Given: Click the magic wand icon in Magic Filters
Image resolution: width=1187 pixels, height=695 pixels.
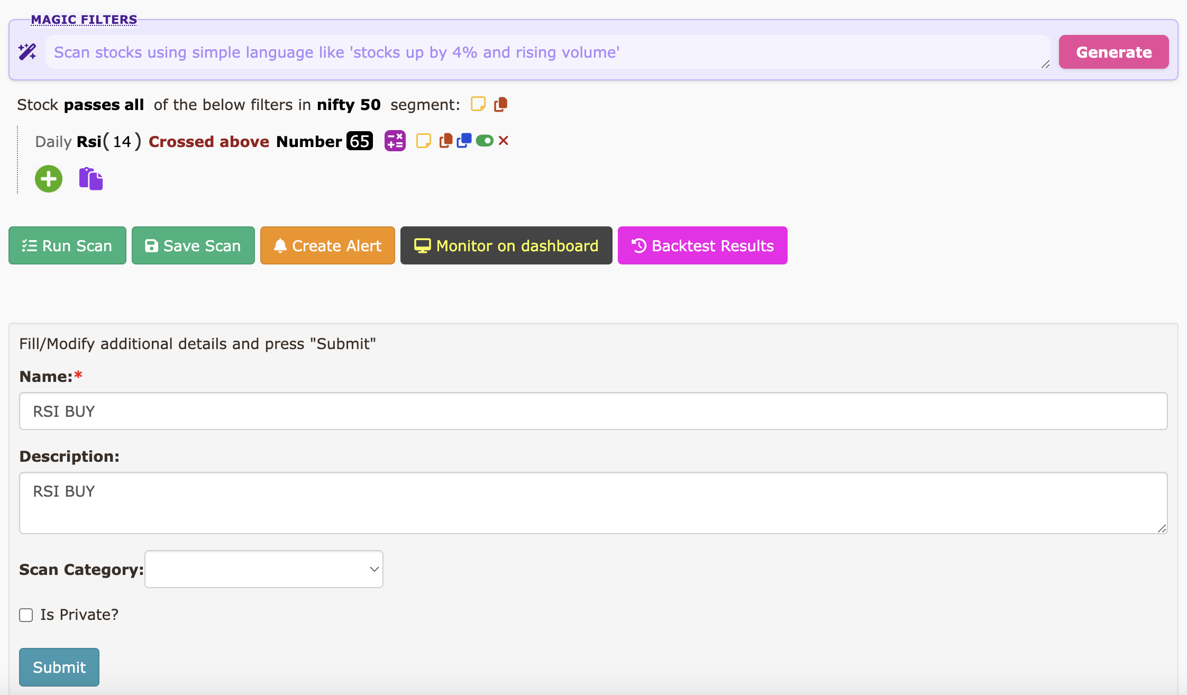Looking at the screenshot, I should click(27, 52).
